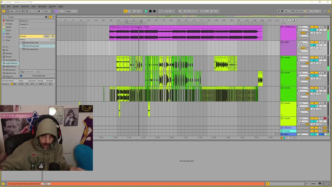This screenshot has width=332, height=187.
Task: Open the Drums library category
Action: click(9, 57)
